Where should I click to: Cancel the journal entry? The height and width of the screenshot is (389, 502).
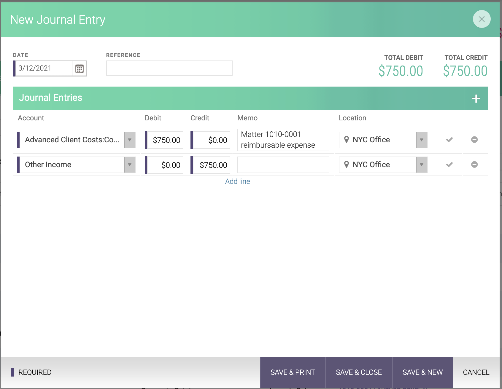point(476,372)
